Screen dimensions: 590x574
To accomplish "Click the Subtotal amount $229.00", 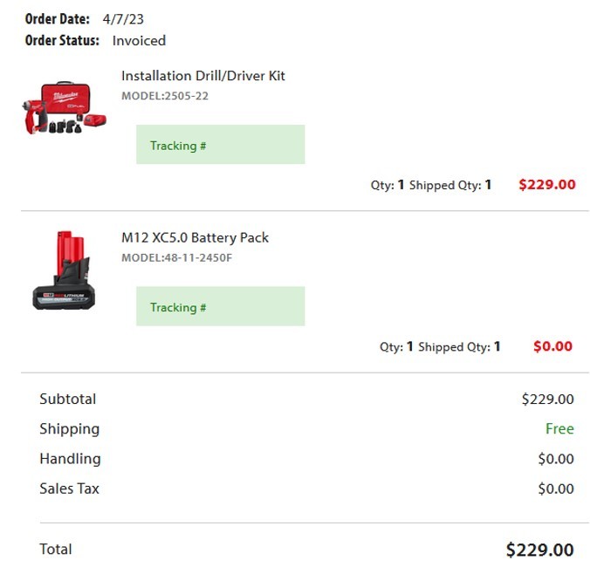I will coord(547,400).
